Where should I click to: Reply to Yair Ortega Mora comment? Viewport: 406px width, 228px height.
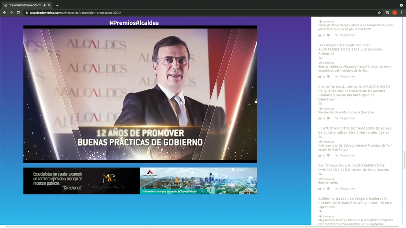coord(345,189)
